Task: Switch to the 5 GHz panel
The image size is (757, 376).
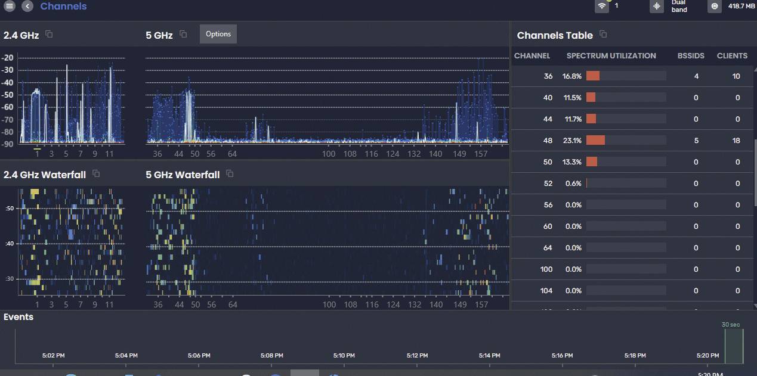Action: tap(159, 35)
